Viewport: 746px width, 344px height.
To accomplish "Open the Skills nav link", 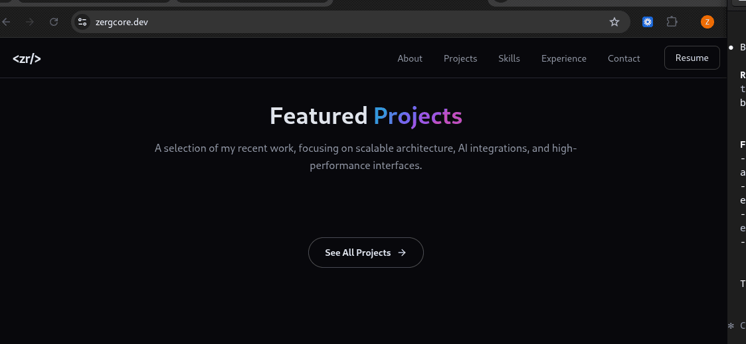I will click(x=509, y=58).
